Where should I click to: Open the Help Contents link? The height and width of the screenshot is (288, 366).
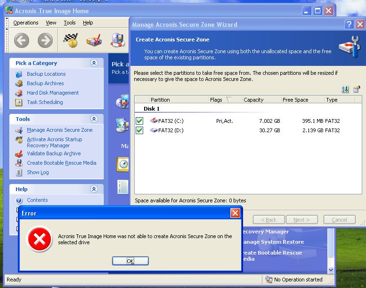point(37,200)
